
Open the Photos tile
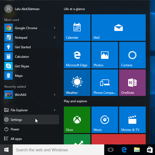(105, 55)
